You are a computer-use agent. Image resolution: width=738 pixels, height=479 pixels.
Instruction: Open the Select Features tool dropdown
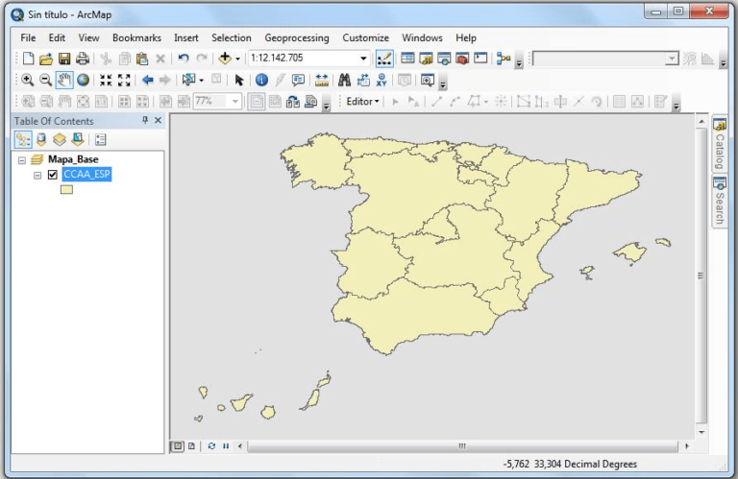coord(202,81)
